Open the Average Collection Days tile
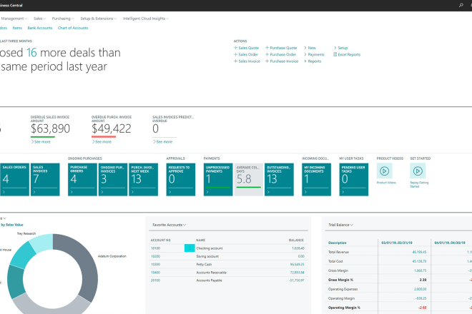 (x=249, y=180)
